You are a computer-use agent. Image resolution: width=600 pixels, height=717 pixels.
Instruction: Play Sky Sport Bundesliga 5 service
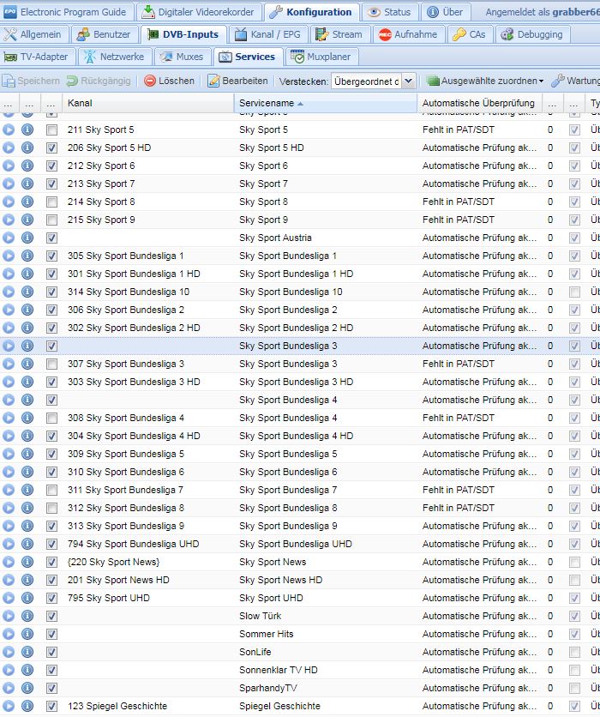tap(9, 454)
